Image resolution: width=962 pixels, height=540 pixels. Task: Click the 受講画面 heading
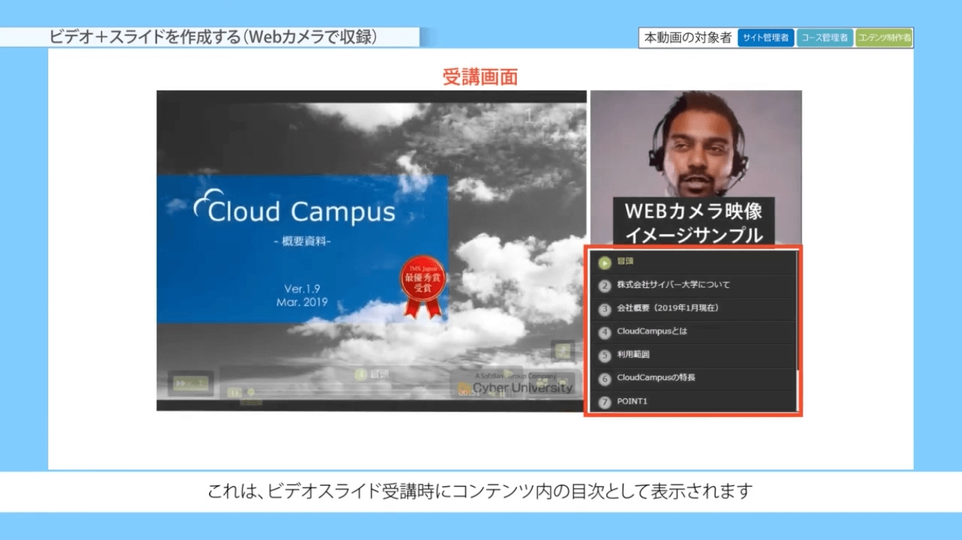pos(480,77)
